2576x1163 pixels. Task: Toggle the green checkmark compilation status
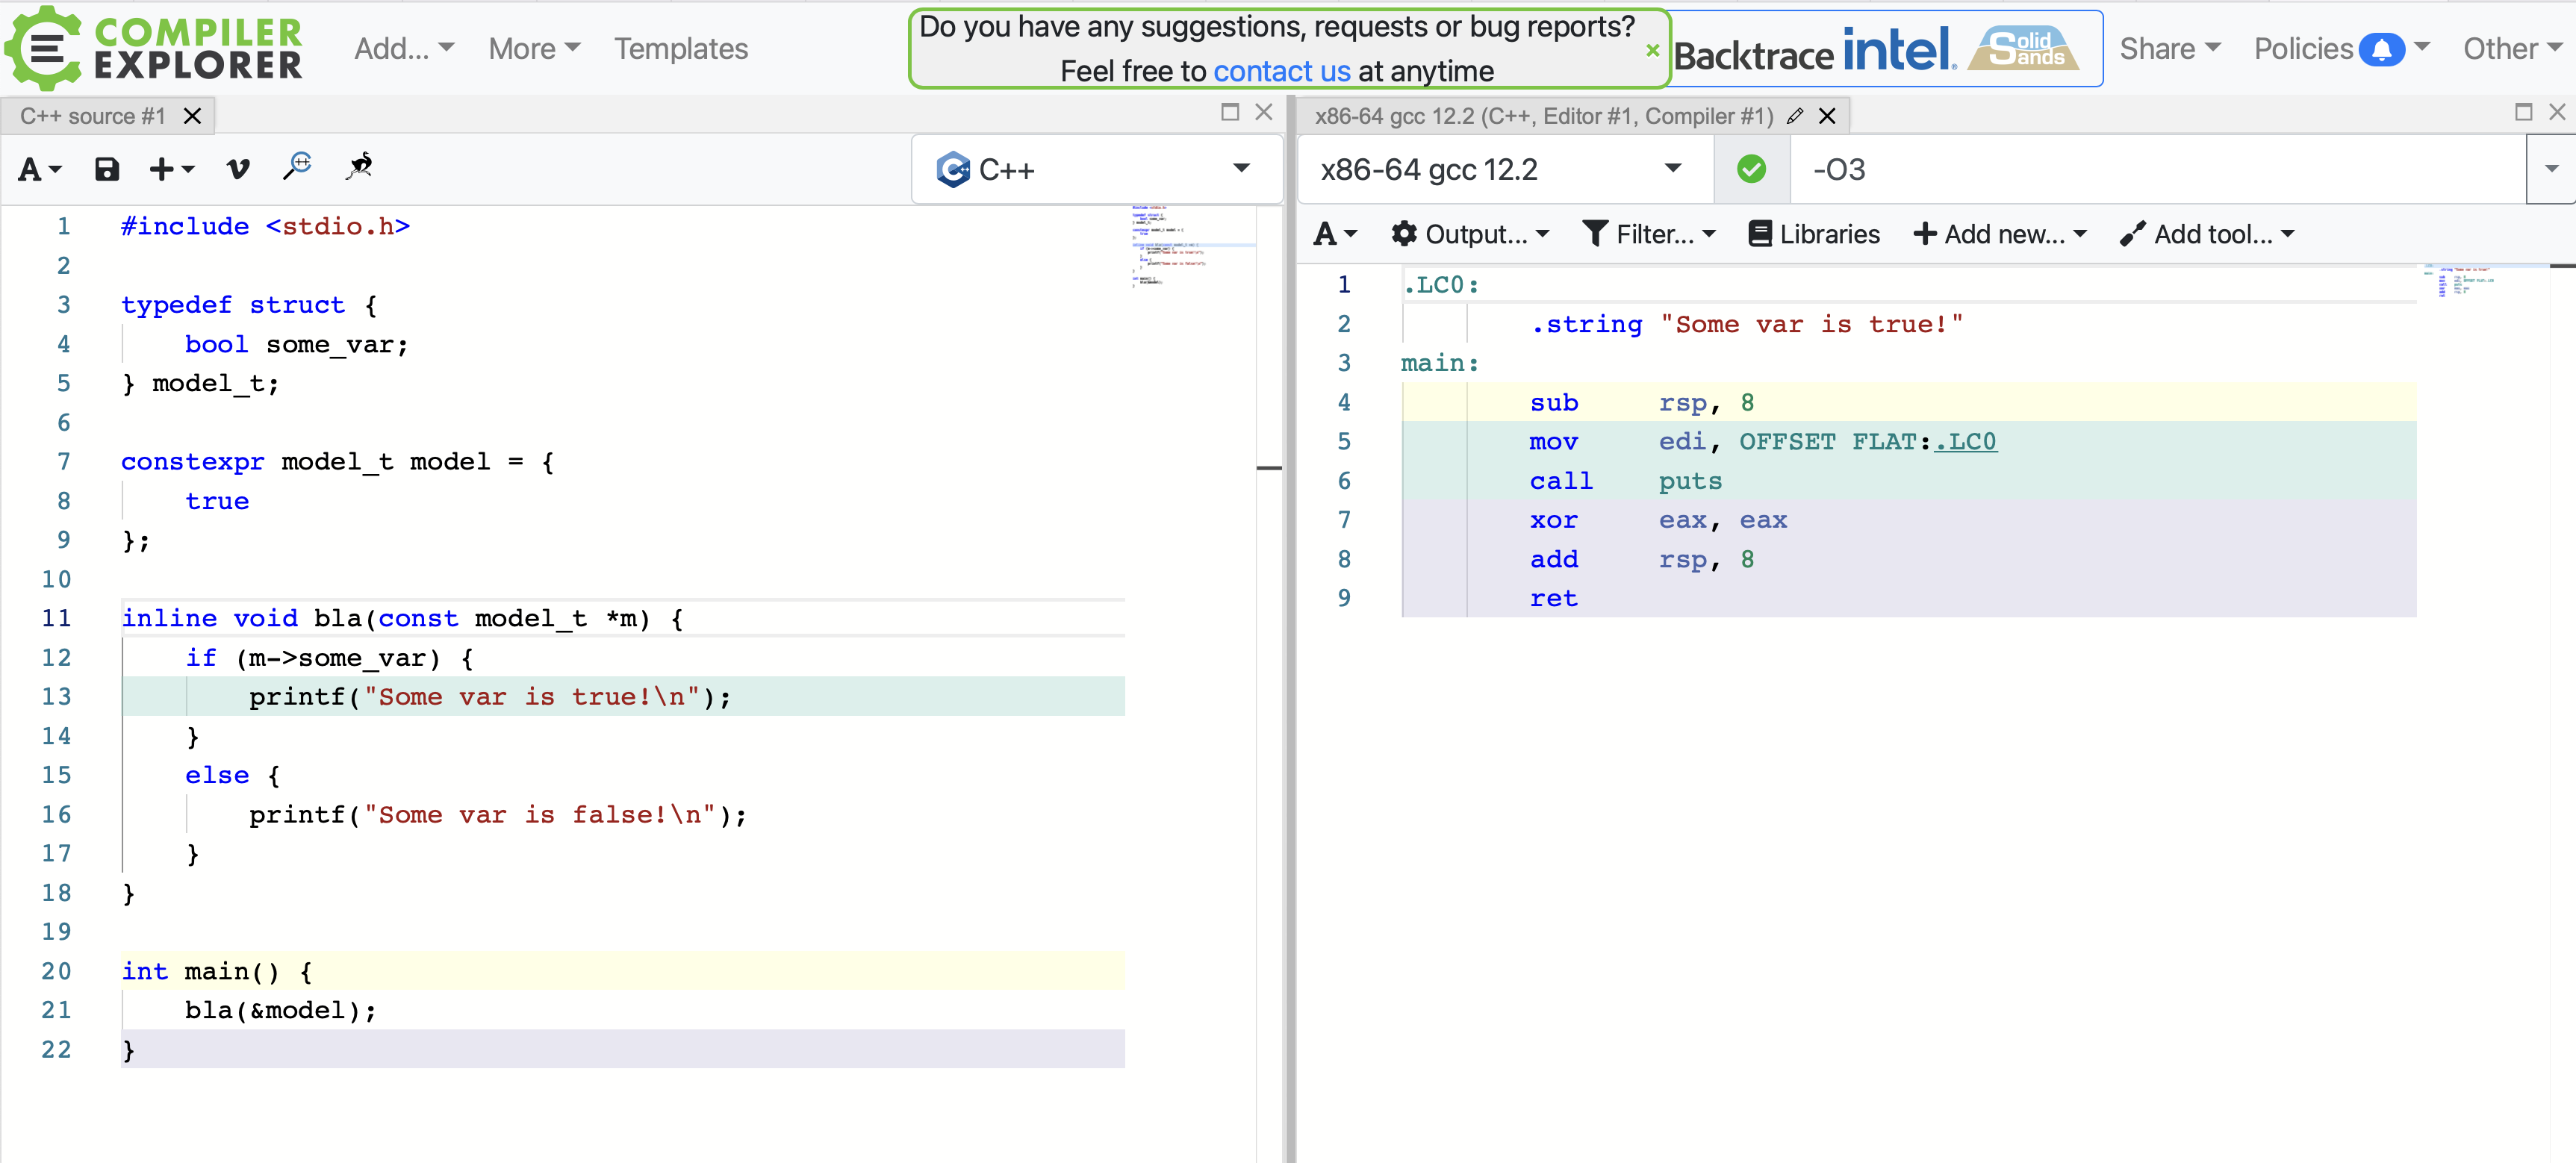coord(1751,169)
